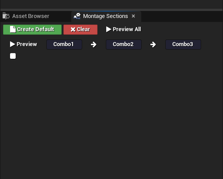The width and height of the screenshot is (223, 179).
Task: Click the Asset Browser folder search icon
Action: (6, 16)
